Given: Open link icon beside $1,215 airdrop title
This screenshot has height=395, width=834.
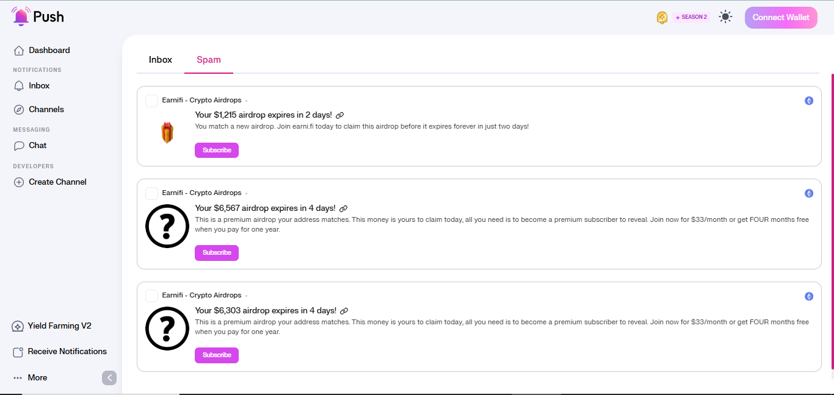Looking at the screenshot, I should tap(340, 115).
